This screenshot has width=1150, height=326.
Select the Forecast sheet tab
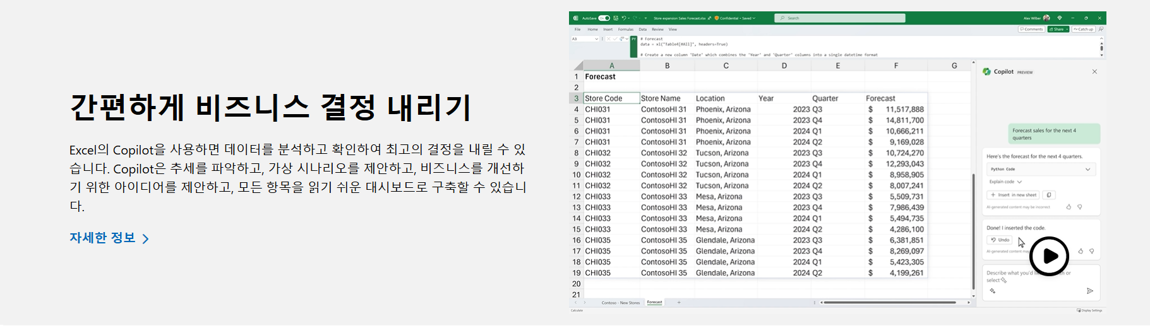click(x=655, y=302)
